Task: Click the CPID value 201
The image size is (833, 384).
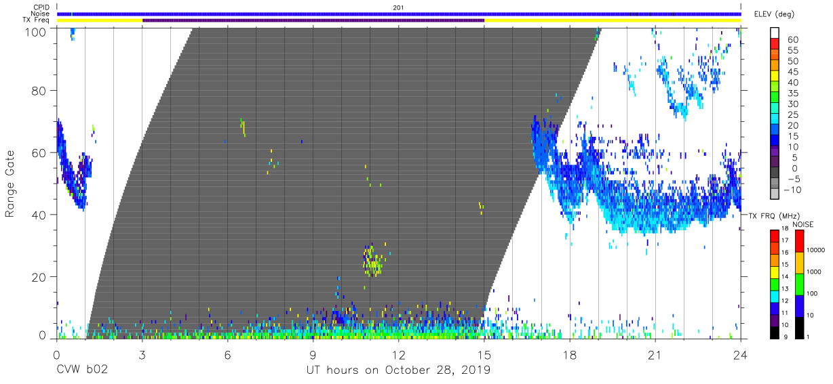Action: click(x=398, y=7)
